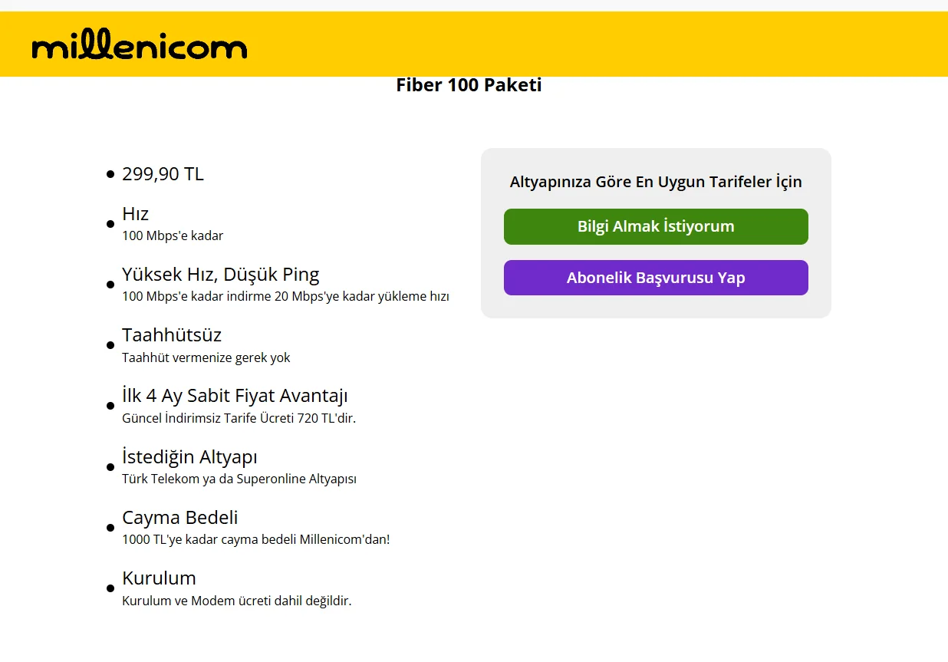
Task: Click the Cayma Bedeli title
Action: 179,518
